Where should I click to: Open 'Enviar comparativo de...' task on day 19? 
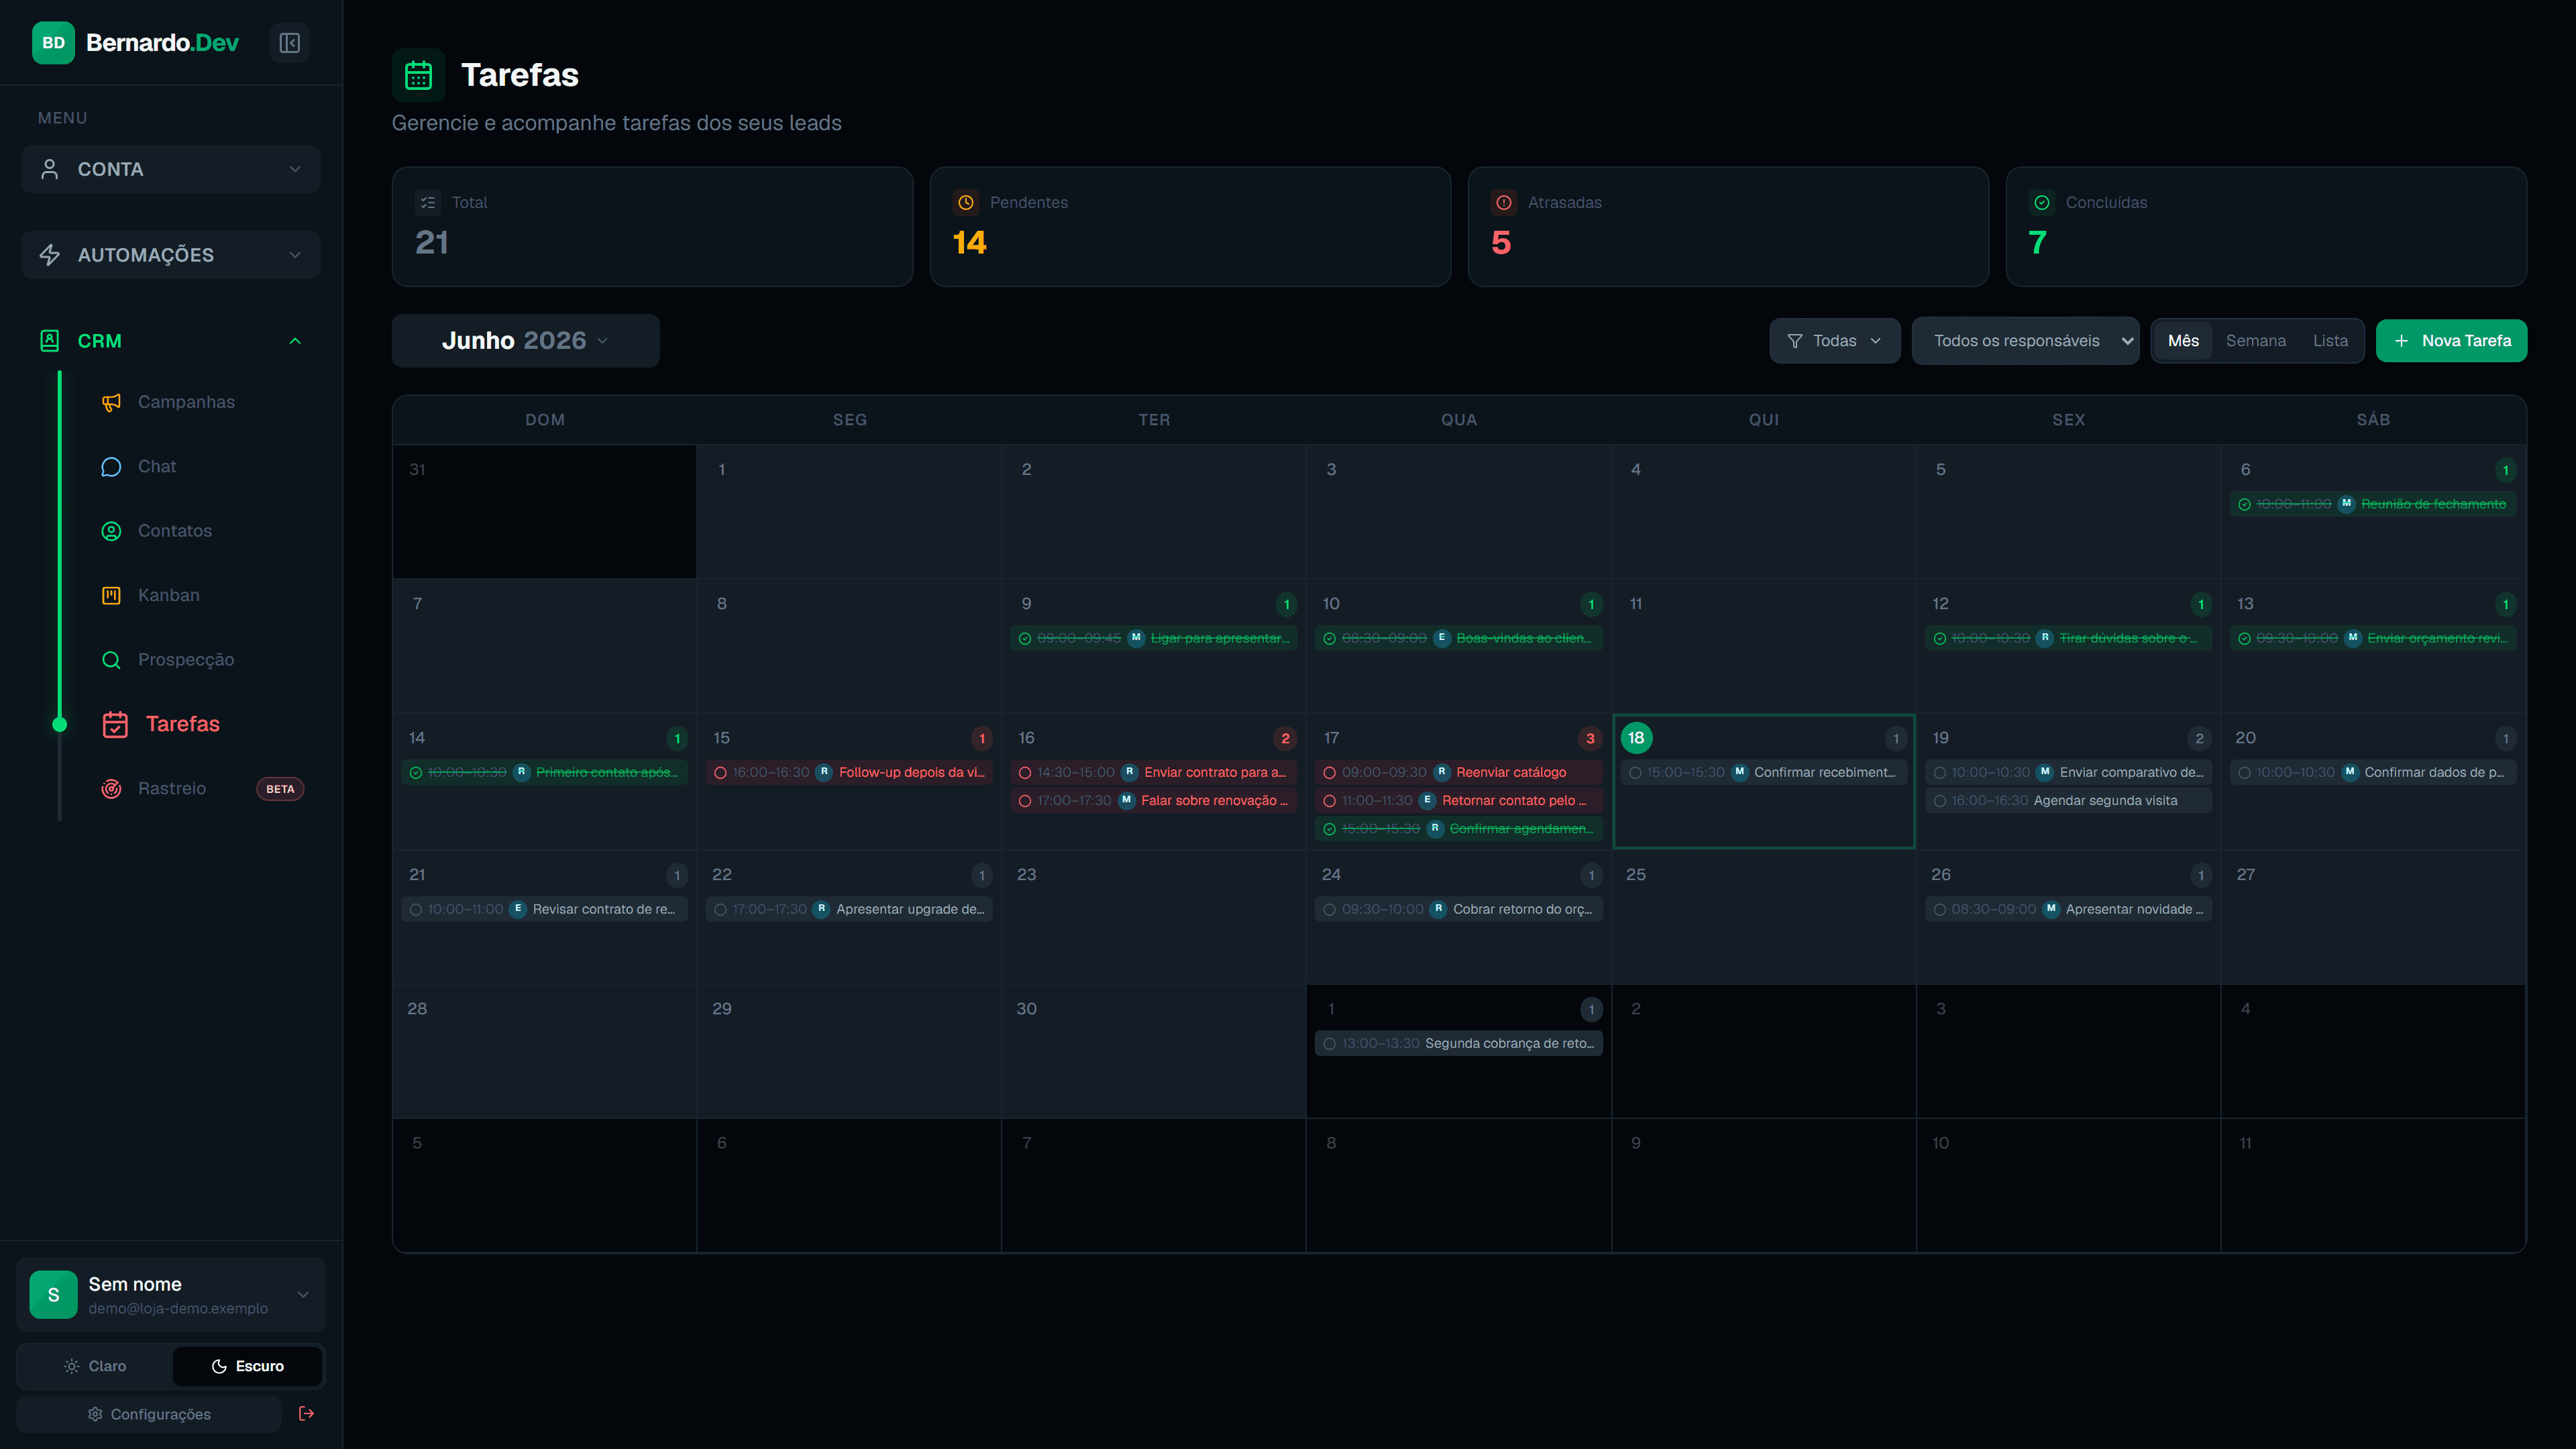coord(2068,772)
